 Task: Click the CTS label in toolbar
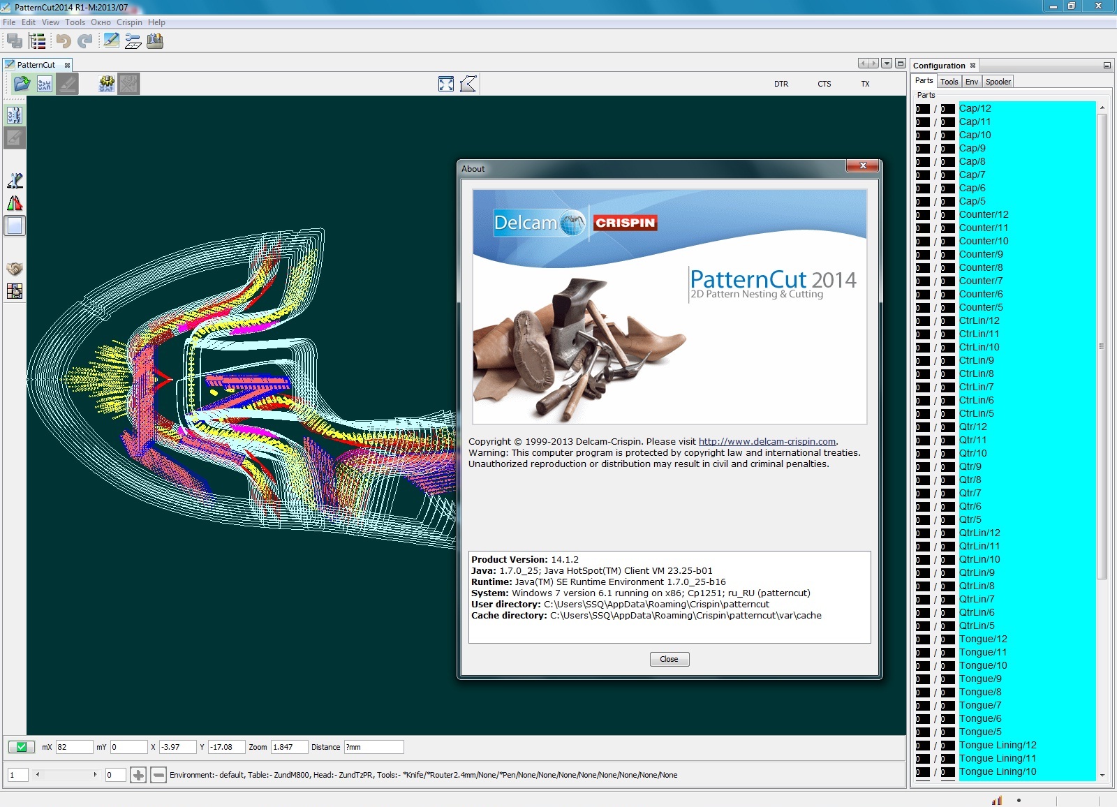824,84
